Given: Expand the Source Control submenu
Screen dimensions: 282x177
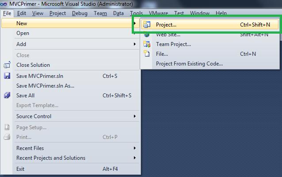Looking at the screenshot, I should [135, 116].
